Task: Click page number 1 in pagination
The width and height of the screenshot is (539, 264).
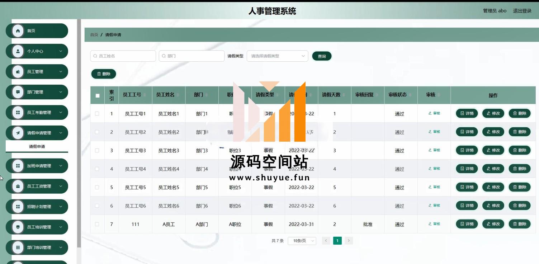Action: point(337,241)
